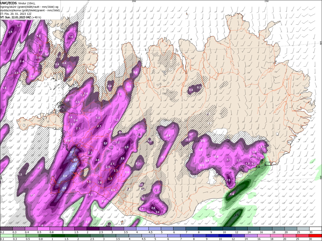Click the 2.4 value on the map
This screenshot has height=241, width=322.
click(x=22, y=61)
